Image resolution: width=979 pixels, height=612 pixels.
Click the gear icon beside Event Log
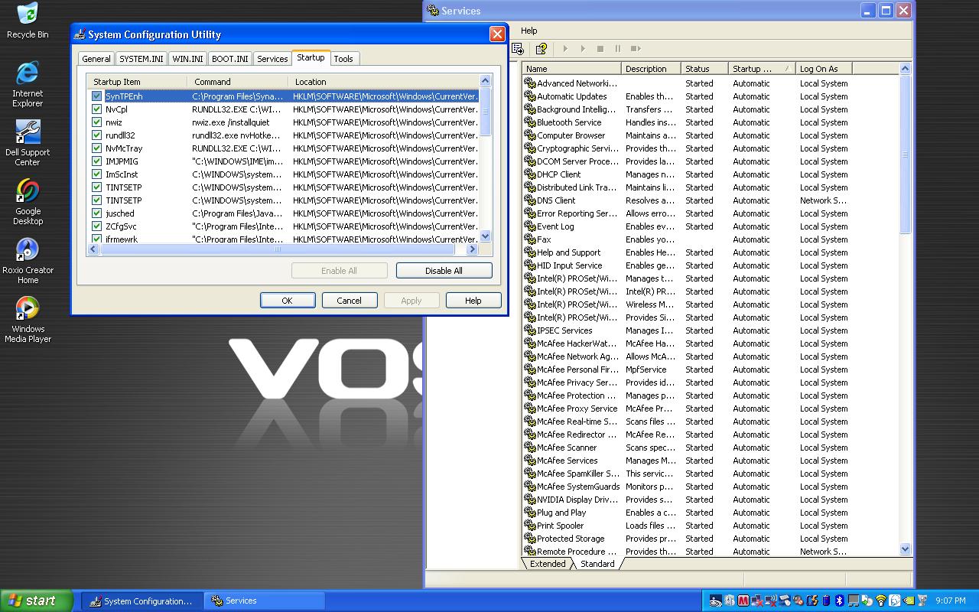click(529, 226)
